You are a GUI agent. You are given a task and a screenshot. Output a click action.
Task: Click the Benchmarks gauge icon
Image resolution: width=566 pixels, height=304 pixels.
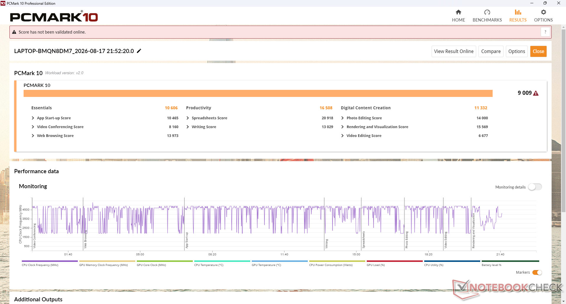pyautogui.click(x=487, y=12)
